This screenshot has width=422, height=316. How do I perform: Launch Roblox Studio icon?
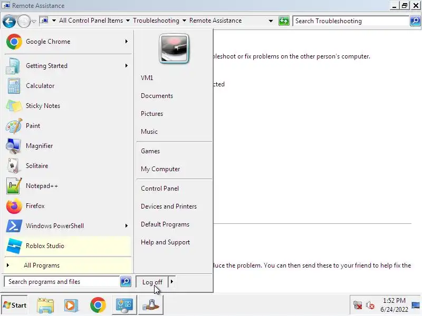(x=14, y=246)
